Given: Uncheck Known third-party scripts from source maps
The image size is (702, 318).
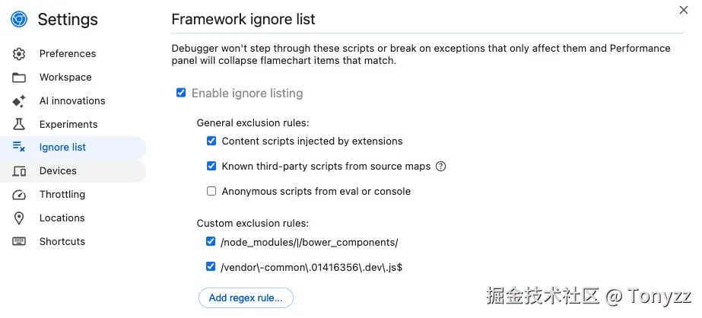Looking at the screenshot, I should [x=211, y=166].
